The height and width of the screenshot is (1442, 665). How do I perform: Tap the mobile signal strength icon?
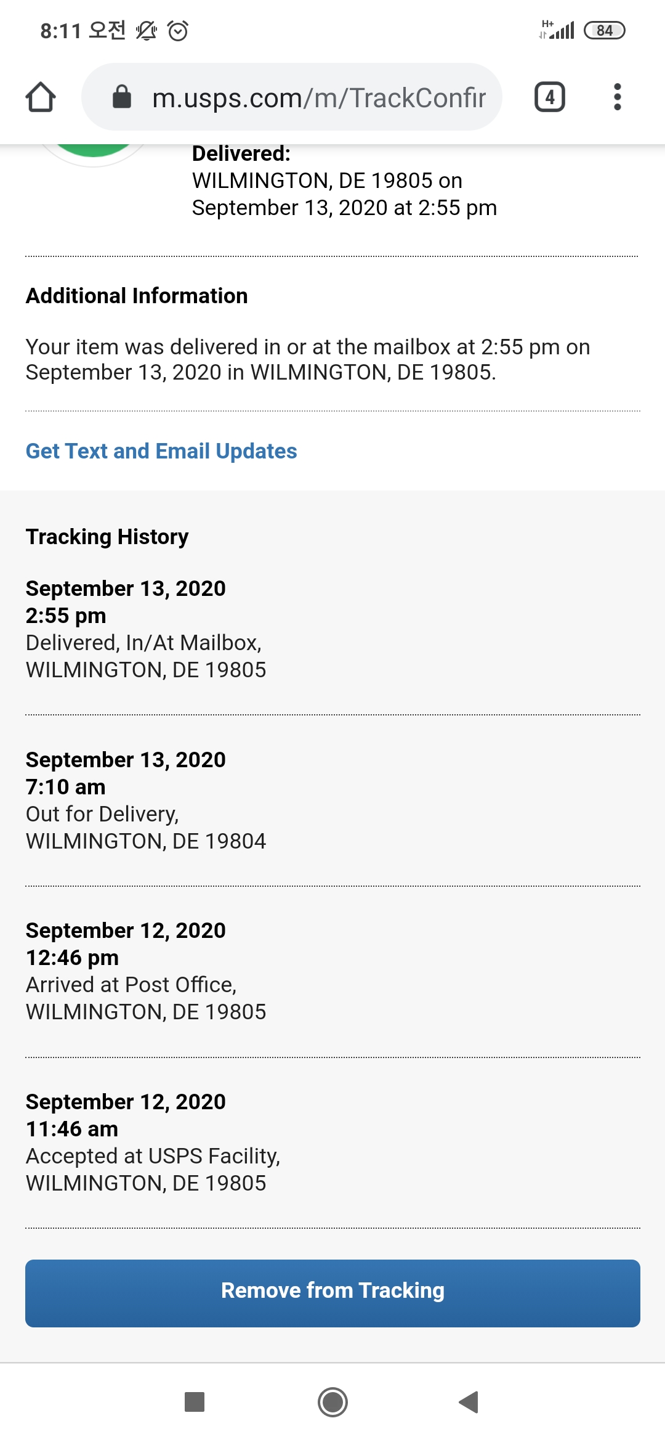(x=558, y=30)
